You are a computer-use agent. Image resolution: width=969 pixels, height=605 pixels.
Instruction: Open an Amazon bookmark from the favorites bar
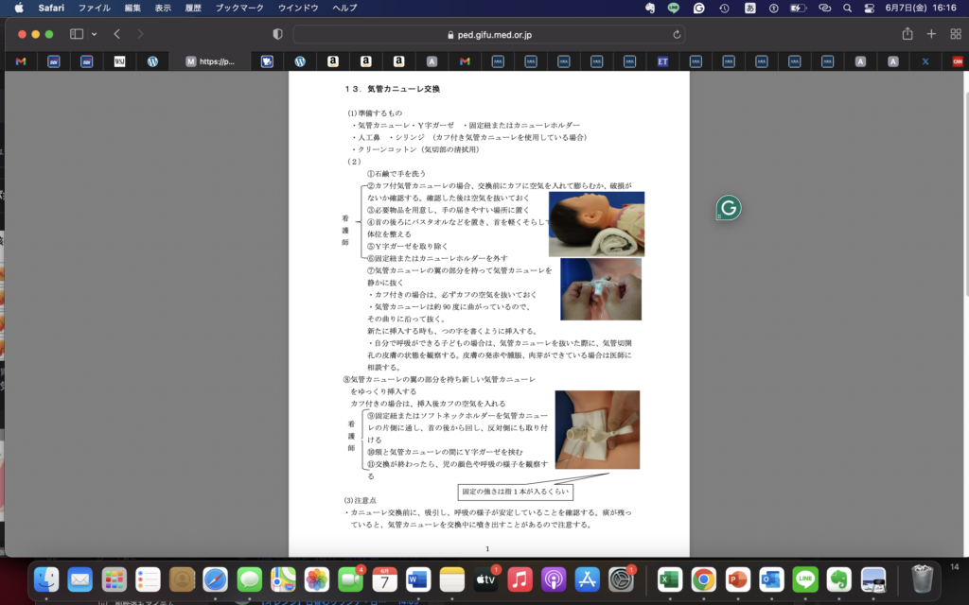tap(332, 60)
